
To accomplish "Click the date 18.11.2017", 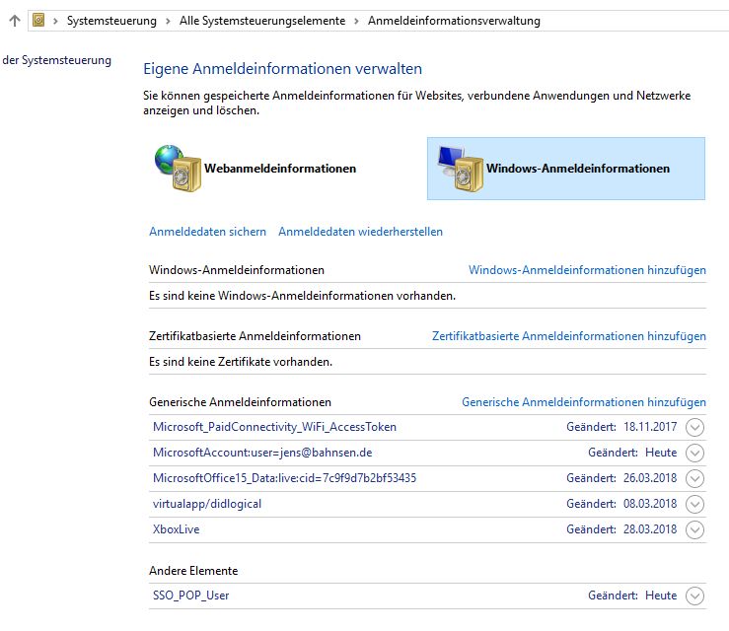I will coord(650,427).
